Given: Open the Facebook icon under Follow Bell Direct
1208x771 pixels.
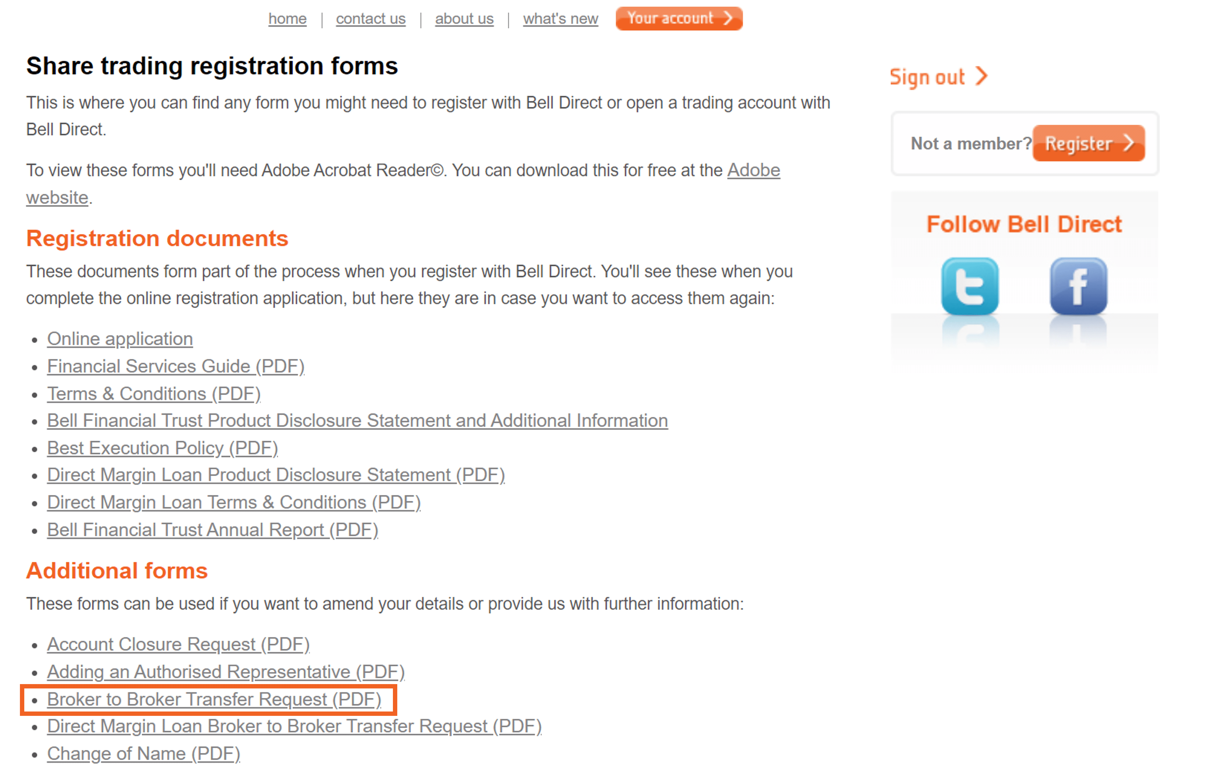Looking at the screenshot, I should point(1078,287).
